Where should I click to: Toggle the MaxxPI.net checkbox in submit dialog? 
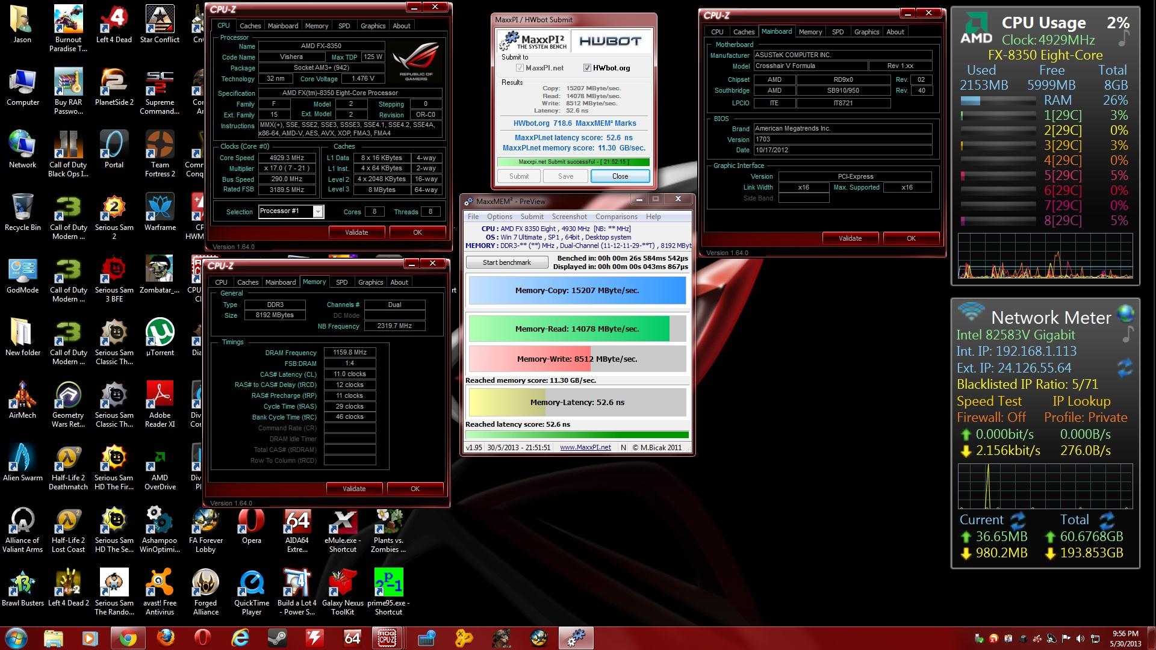tap(520, 68)
